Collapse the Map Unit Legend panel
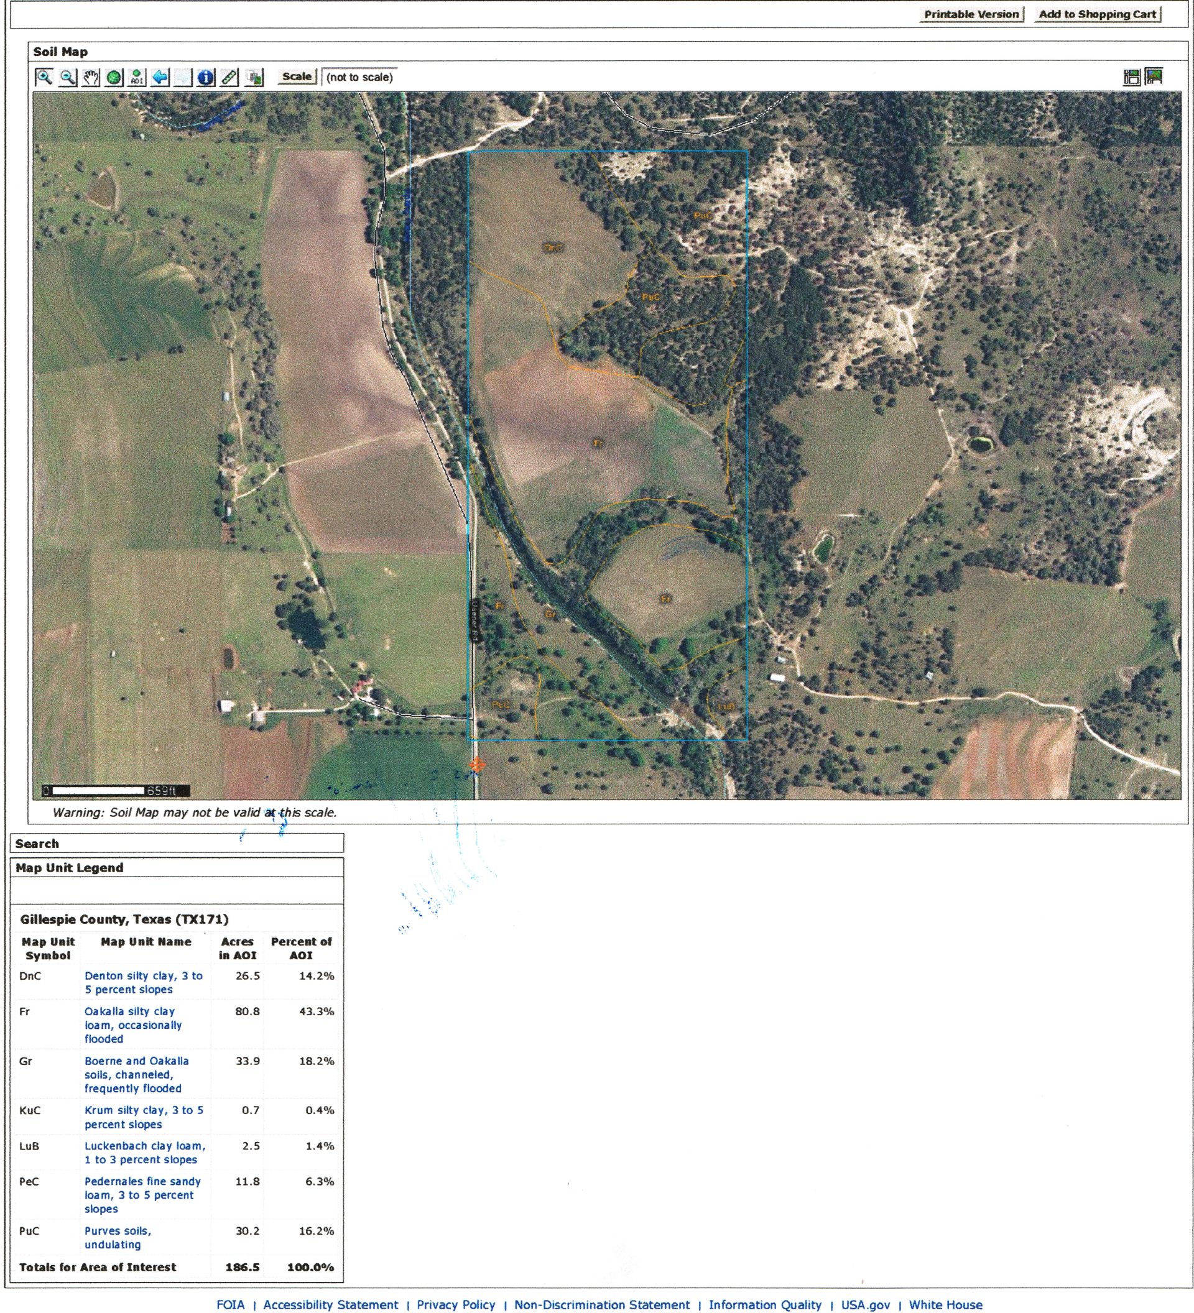The image size is (1194, 1313). coord(177,867)
